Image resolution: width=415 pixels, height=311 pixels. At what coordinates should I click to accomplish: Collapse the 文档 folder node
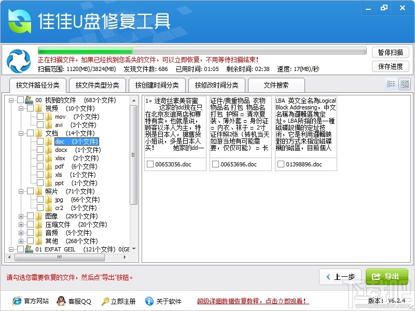point(21,133)
